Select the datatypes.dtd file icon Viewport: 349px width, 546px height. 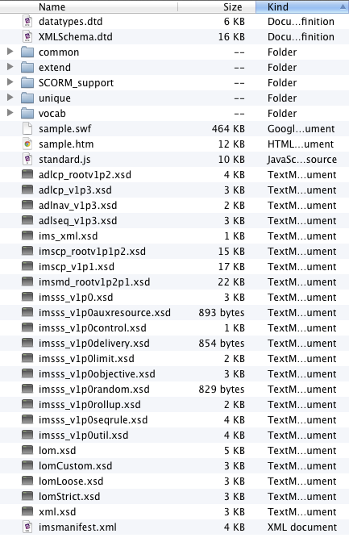coord(27,22)
